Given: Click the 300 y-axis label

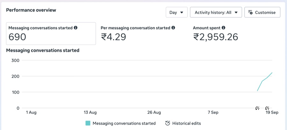Looking at the screenshot, I should (15, 60).
